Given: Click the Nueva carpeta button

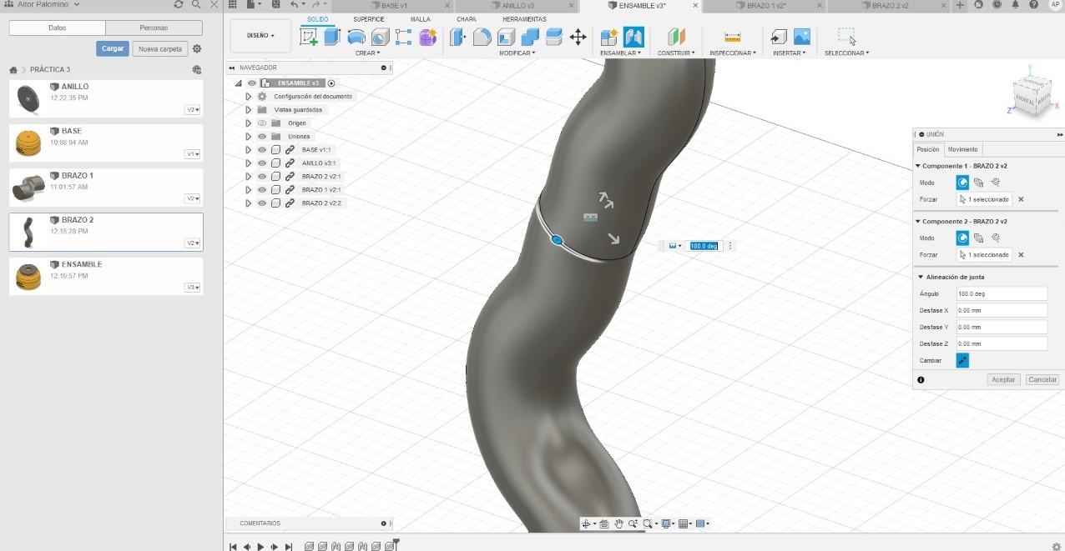Looking at the screenshot, I should [160, 49].
